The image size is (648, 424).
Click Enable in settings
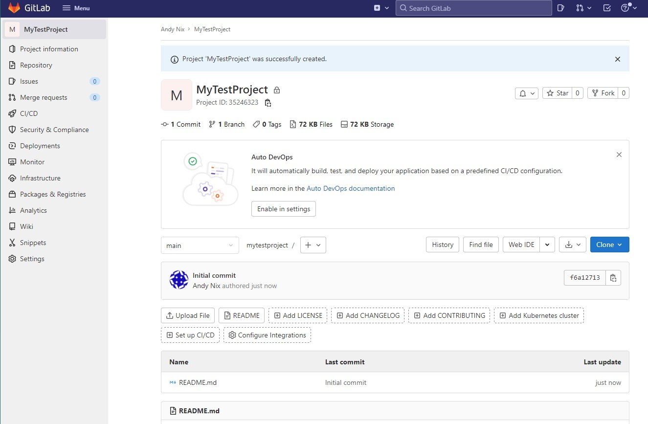[x=284, y=209]
